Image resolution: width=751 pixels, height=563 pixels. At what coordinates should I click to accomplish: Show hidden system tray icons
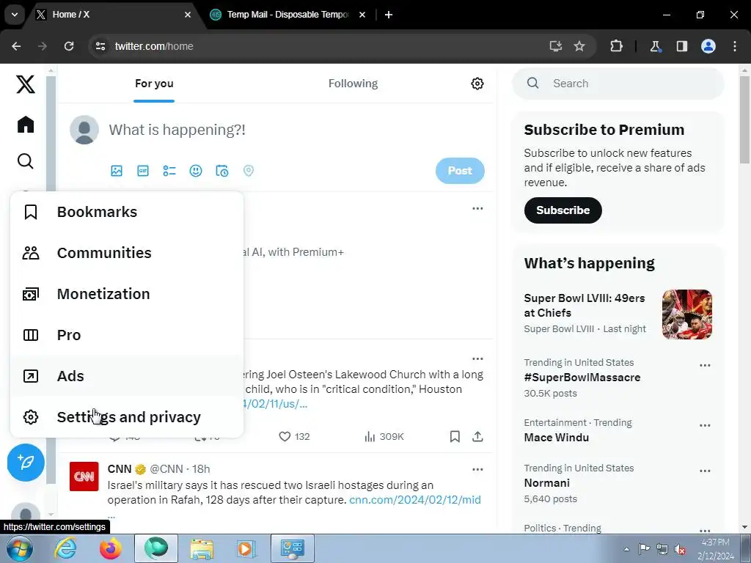[x=626, y=549]
